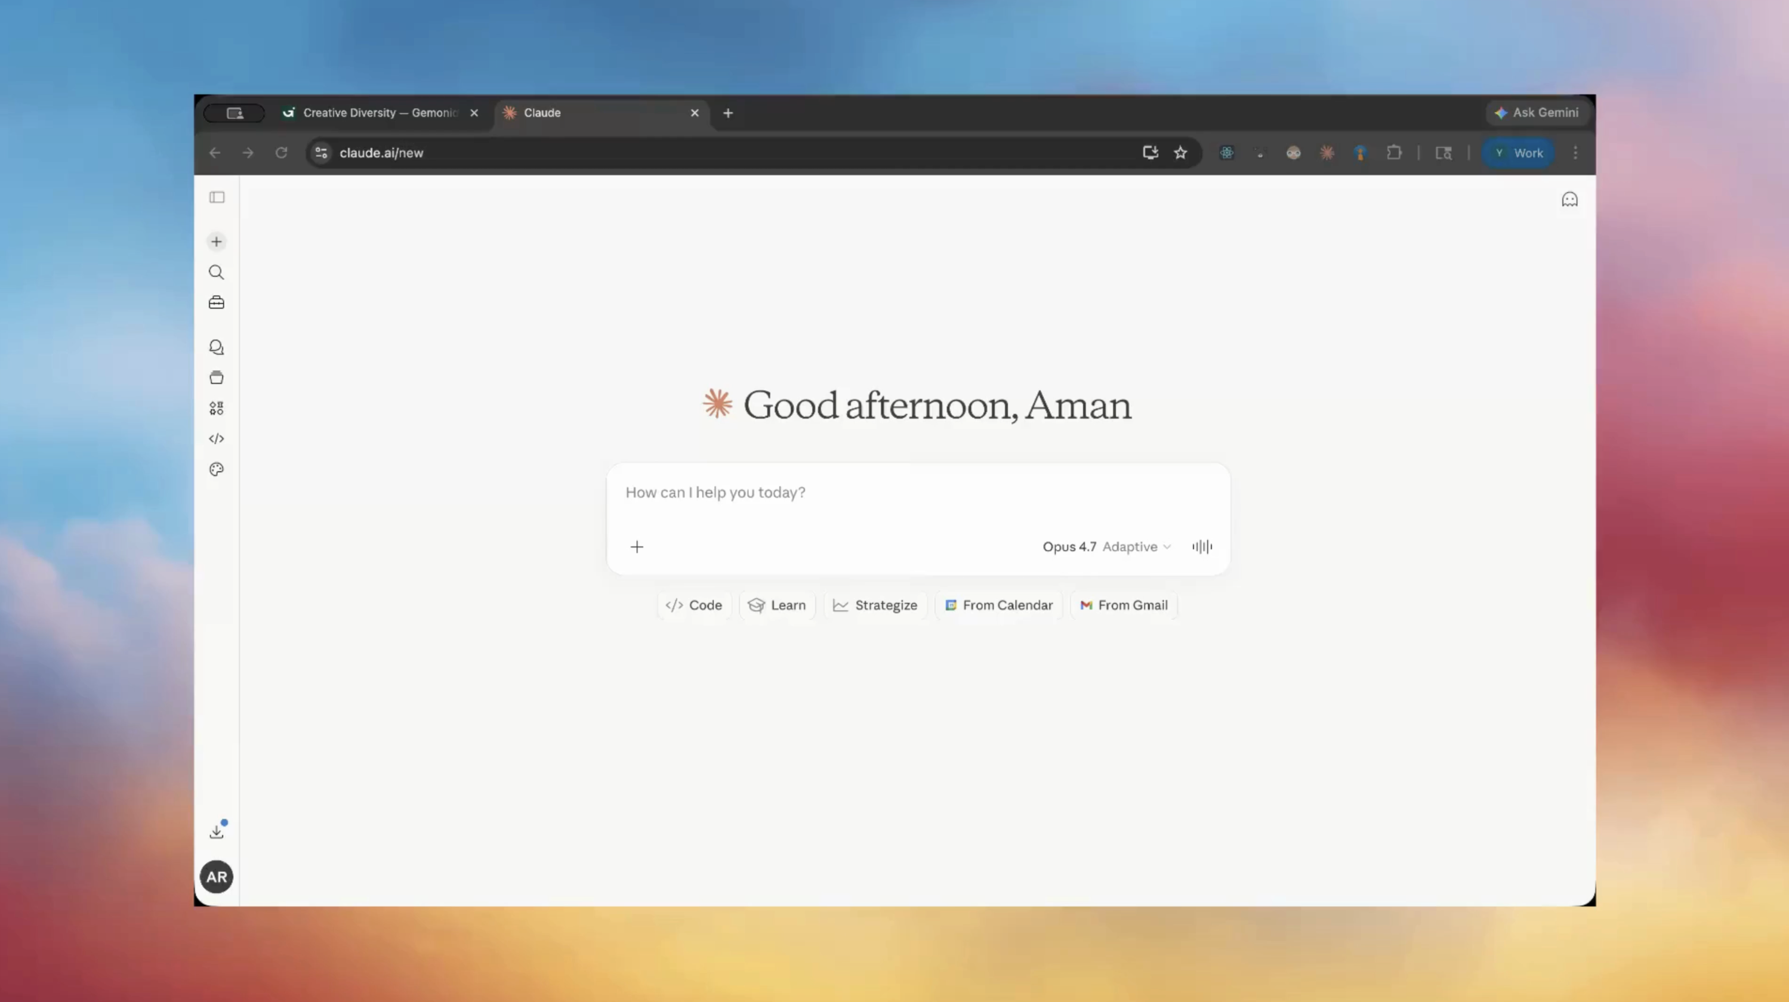
Task: Click the From Gmail suggestion button
Action: point(1124,605)
